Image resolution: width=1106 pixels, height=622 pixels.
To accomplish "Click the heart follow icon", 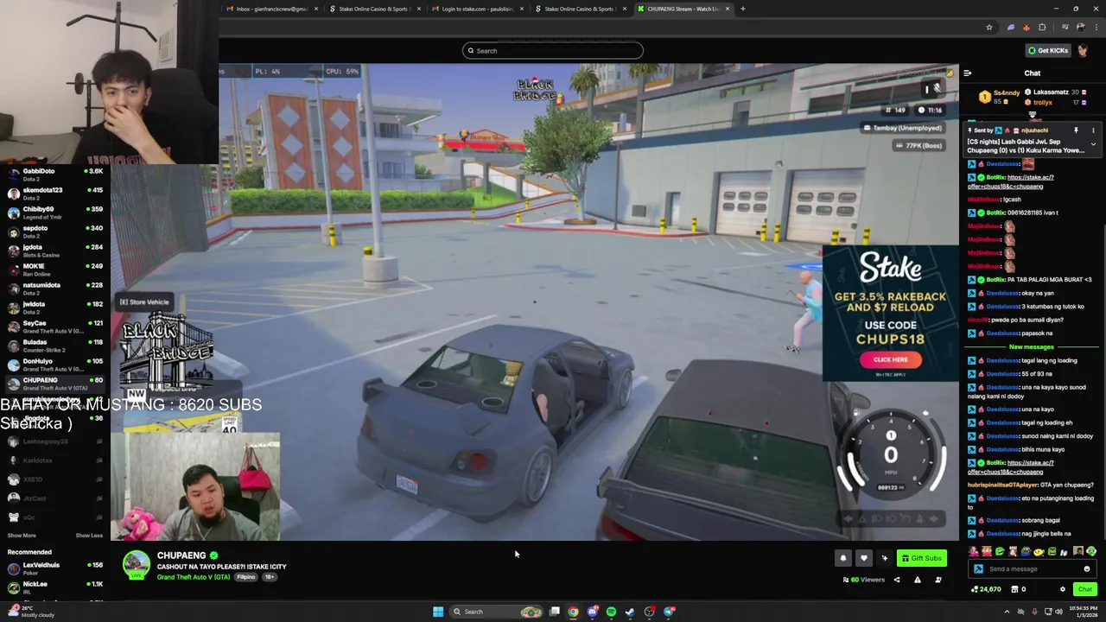I will pyautogui.click(x=863, y=558).
